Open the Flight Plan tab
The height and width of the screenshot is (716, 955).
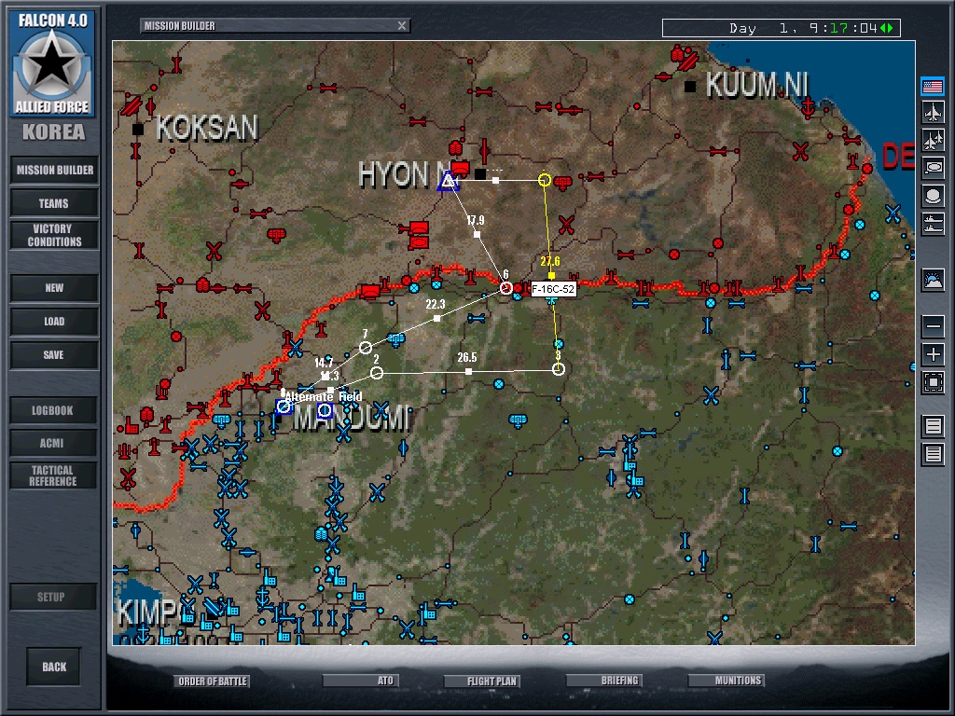click(492, 682)
